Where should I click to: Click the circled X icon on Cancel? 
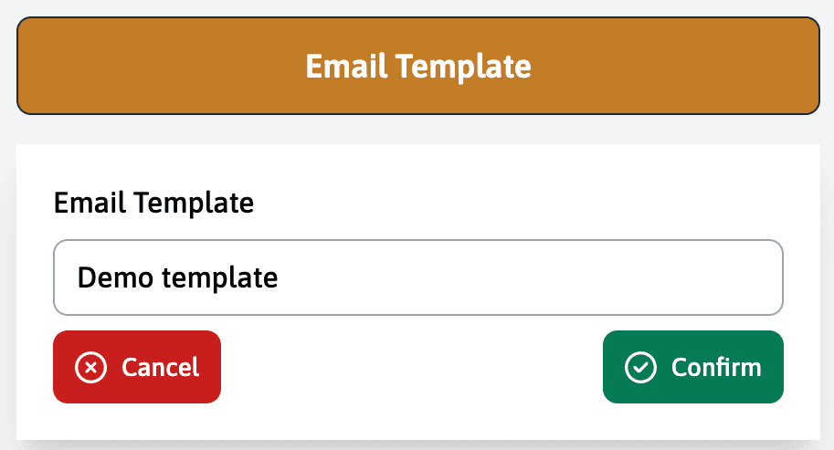(90, 367)
